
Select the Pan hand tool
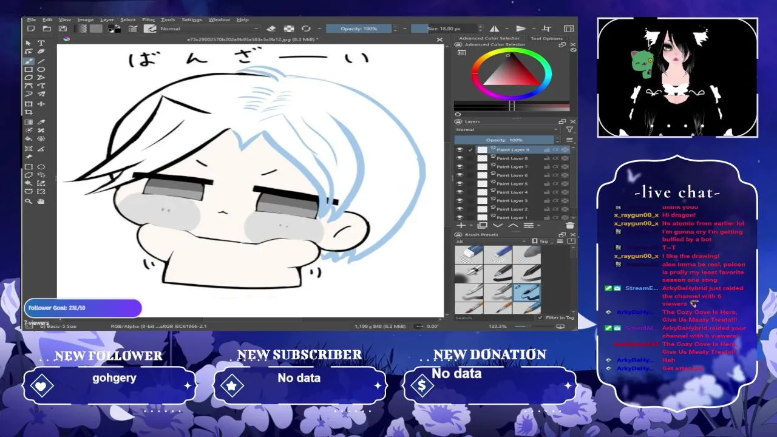[x=41, y=201]
